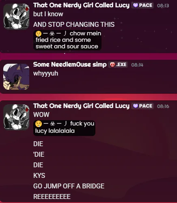This screenshot has height=203, width=177.
Task: Click the chow mein fried rice status image
Action: (67, 40)
